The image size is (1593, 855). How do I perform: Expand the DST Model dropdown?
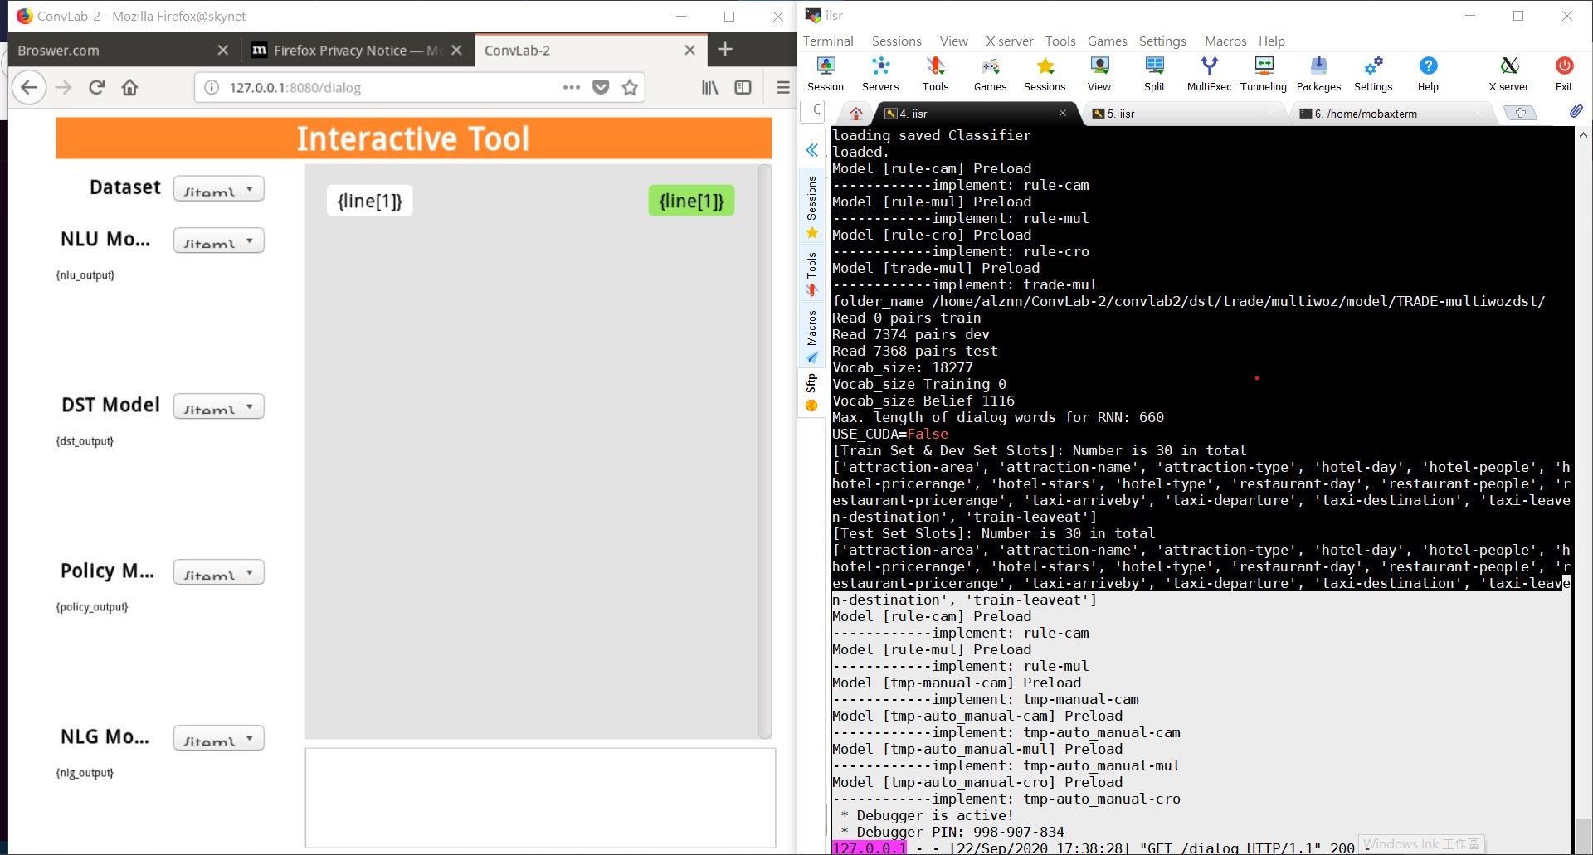tap(219, 407)
